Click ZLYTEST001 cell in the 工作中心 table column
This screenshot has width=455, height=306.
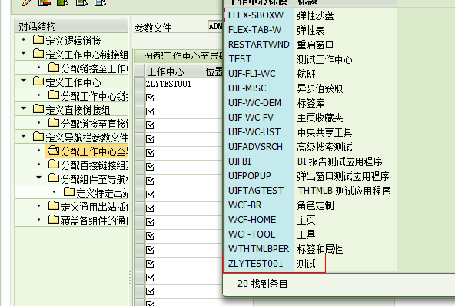174,85
